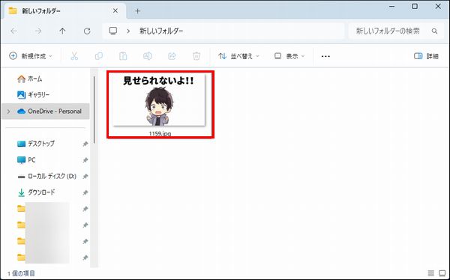Viewport: 450px width, 280px height.
Task: Click the OneDrive cloud icon
Action: coord(21,112)
